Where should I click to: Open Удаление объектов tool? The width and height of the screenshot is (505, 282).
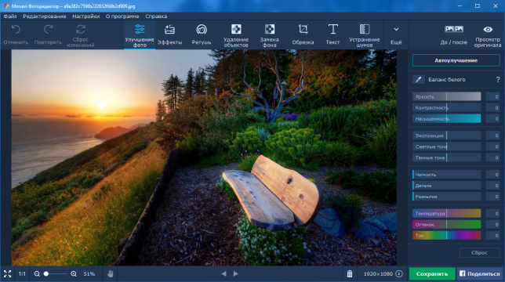tap(236, 34)
